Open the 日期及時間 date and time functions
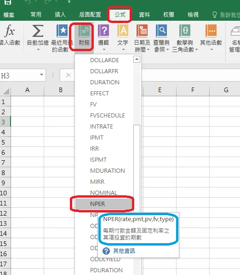The image size is (240, 275). pos(142,31)
